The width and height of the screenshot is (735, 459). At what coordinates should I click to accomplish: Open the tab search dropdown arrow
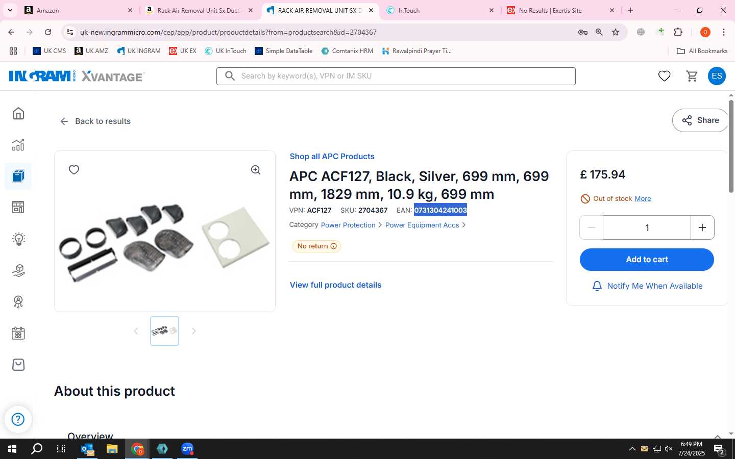10,10
